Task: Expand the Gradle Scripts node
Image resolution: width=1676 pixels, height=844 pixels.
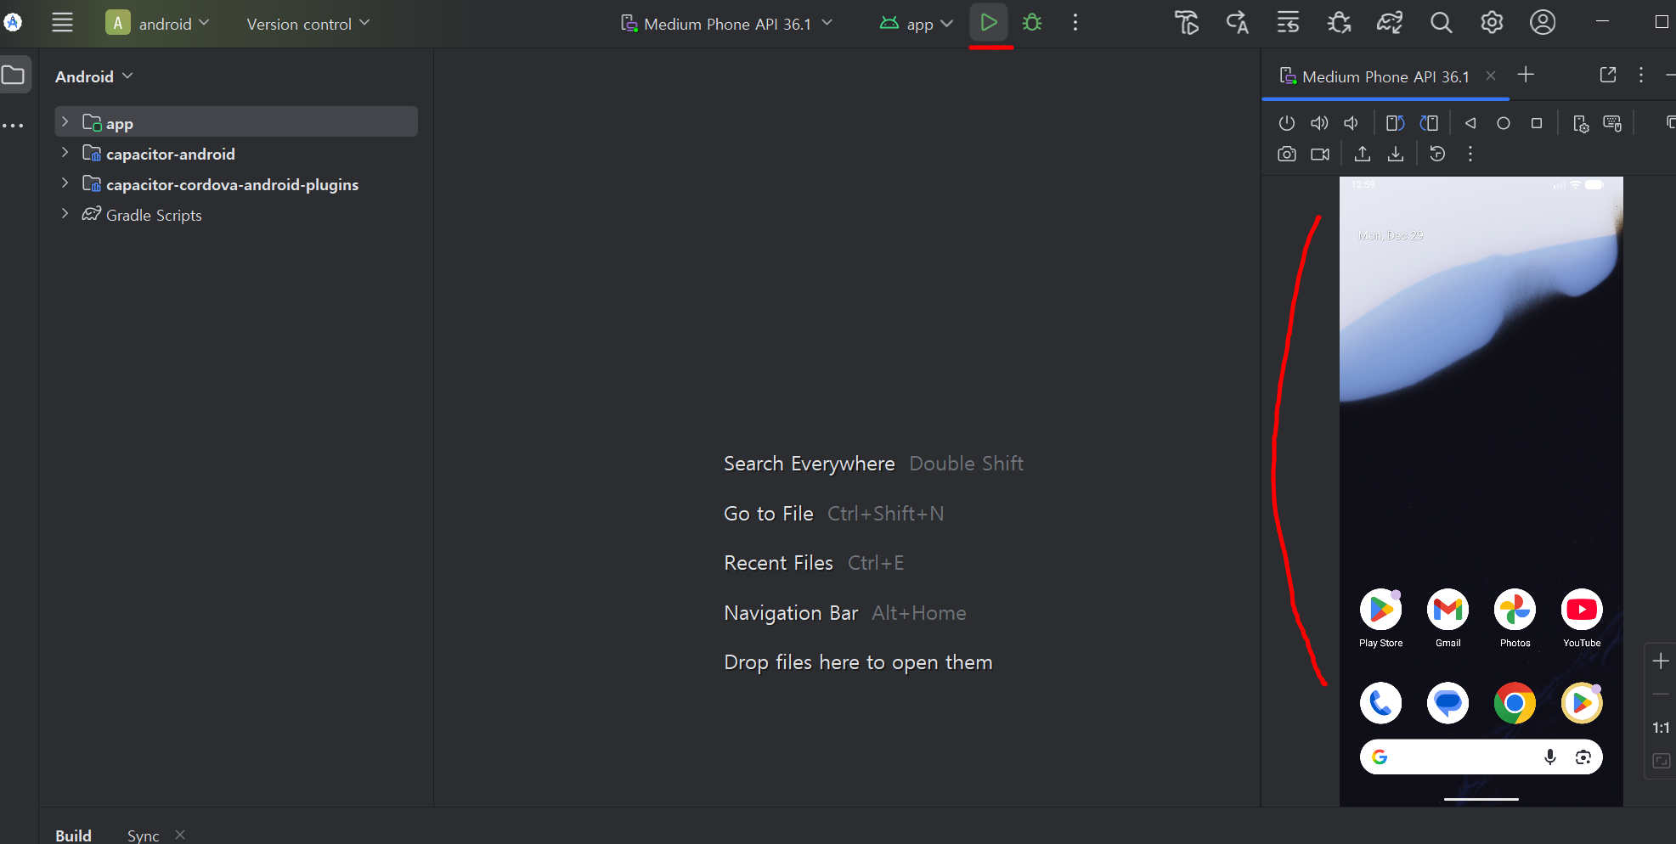Action: pos(65,214)
